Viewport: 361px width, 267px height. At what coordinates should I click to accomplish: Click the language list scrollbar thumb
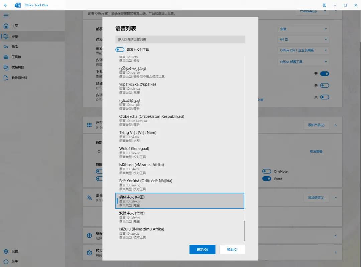pos(245,231)
